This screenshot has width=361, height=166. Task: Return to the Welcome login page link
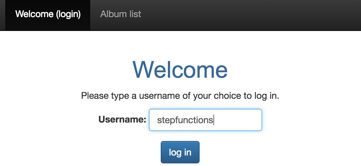tap(48, 14)
